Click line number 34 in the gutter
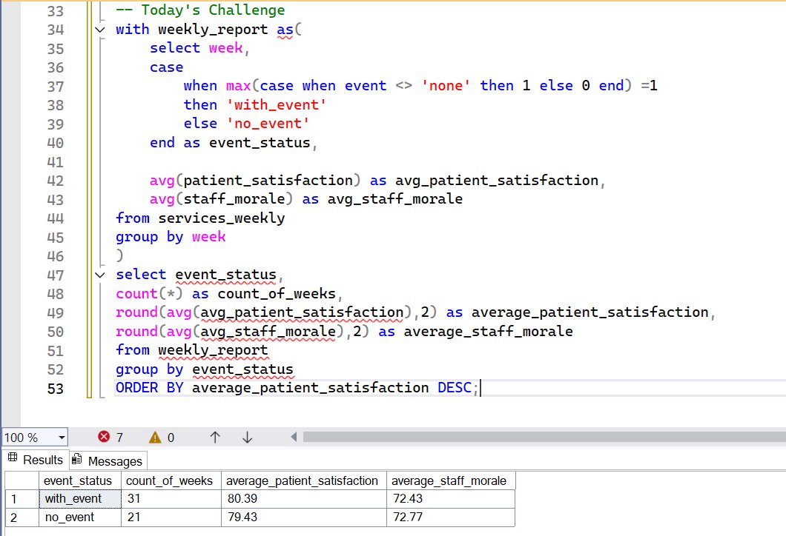Viewport: 786px width, 536px height. tap(55, 30)
